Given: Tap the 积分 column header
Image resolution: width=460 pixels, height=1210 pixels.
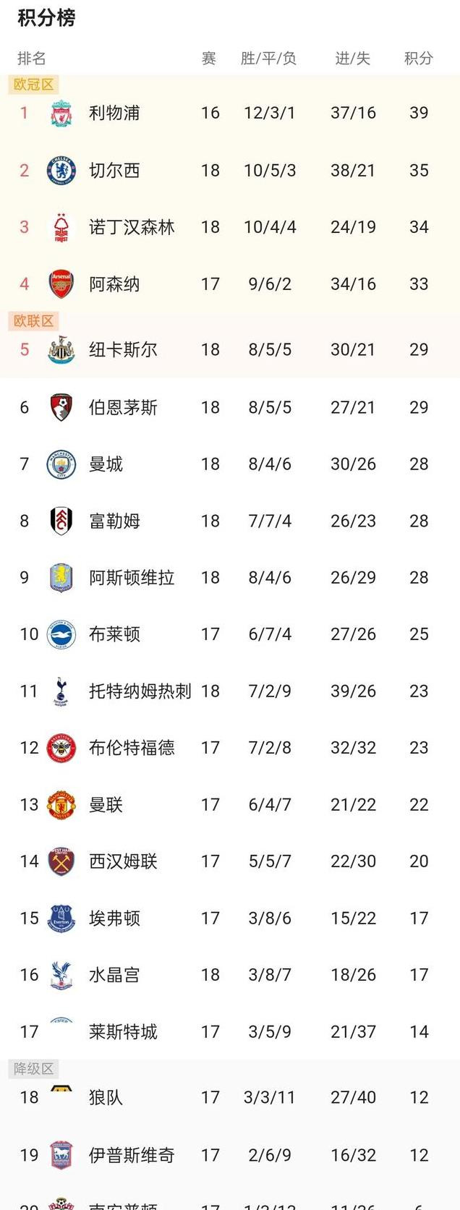Looking at the screenshot, I should tap(419, 59).
